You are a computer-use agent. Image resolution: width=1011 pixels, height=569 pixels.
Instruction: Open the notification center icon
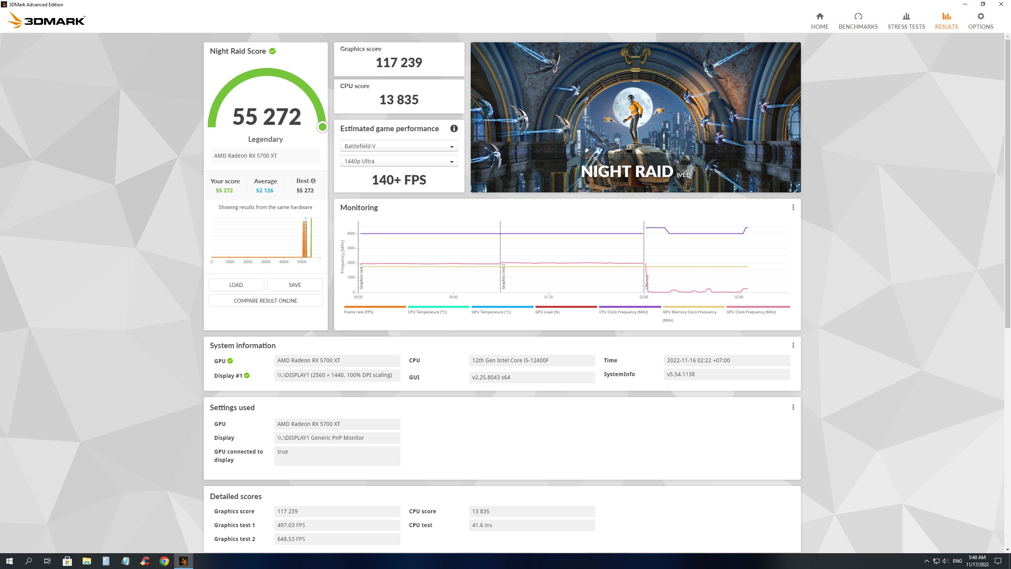[x=998, y=561]
